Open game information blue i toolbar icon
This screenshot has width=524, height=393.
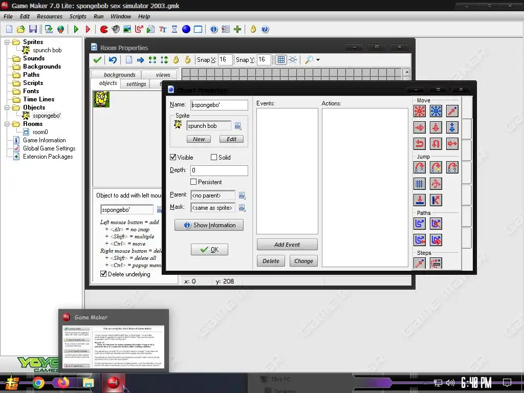(214, 29)
